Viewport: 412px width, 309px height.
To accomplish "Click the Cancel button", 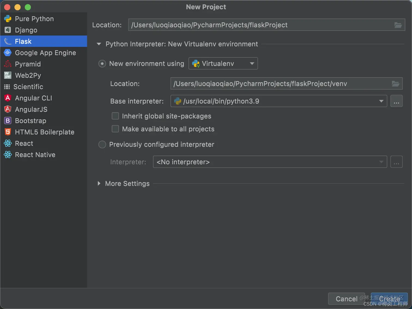I will [346, 299].
